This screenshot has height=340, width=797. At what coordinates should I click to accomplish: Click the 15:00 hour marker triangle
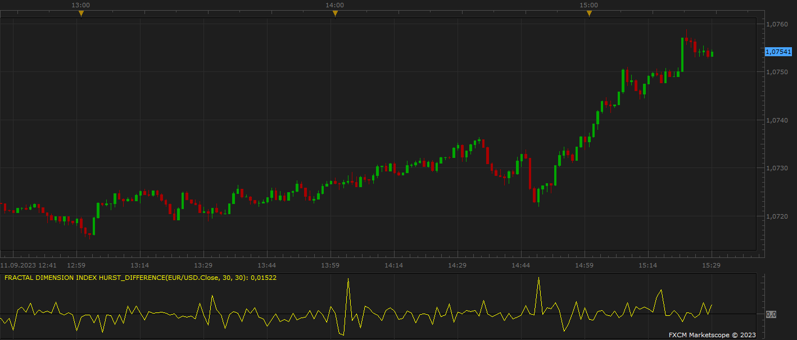tap(589, 13)
